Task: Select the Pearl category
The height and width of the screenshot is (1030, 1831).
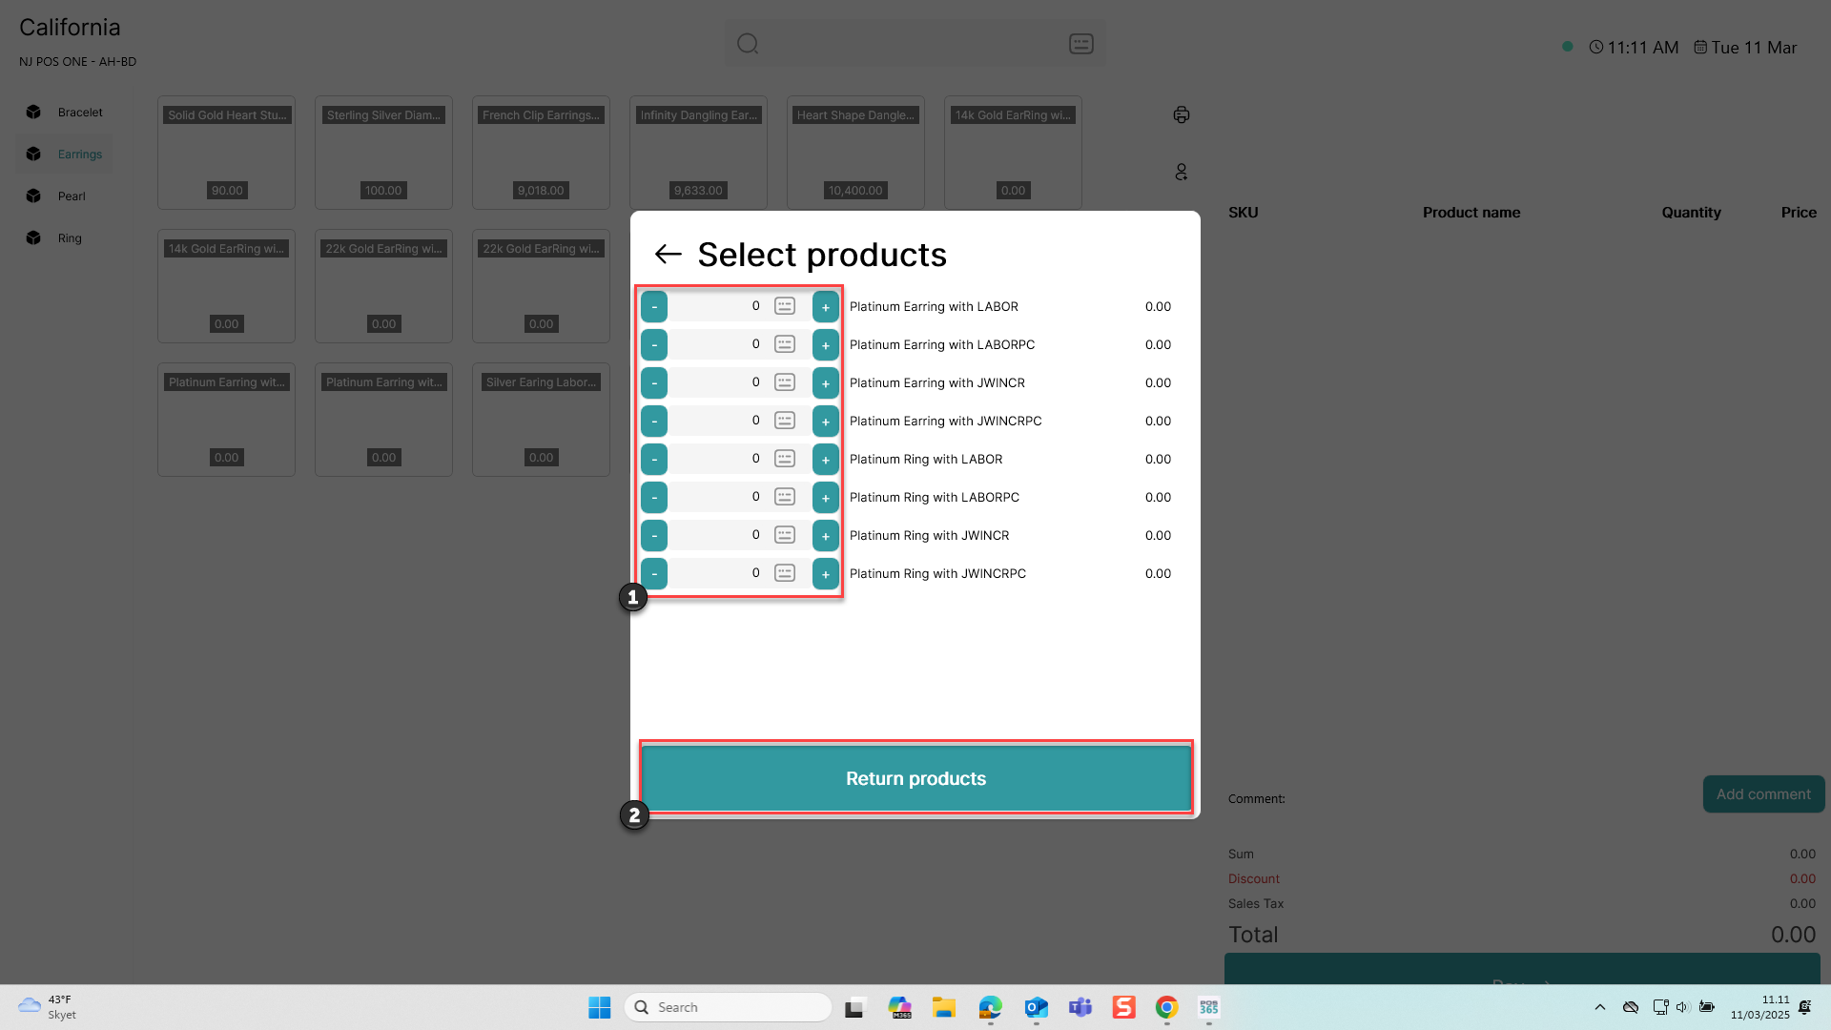Action: 64,196
